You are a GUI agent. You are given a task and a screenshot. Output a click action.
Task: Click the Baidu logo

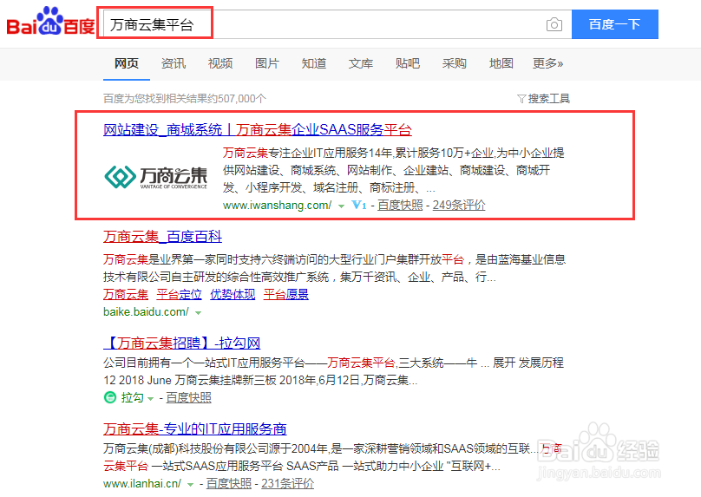tap(50, 22)
